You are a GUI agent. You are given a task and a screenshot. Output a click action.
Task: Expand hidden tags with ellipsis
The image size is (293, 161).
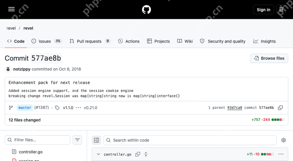tap(79, 108)
